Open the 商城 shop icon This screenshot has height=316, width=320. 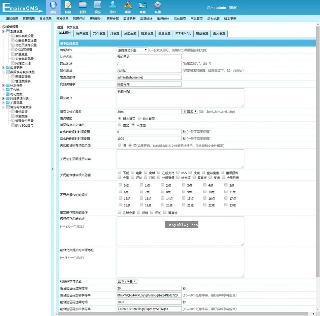click(142, 5)
